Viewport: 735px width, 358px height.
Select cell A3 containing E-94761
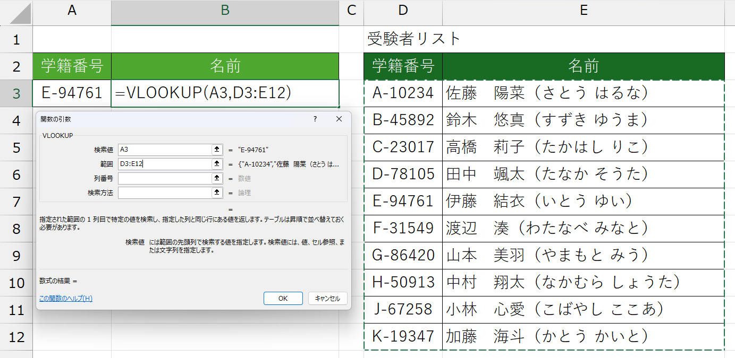(x=72, y=93)
